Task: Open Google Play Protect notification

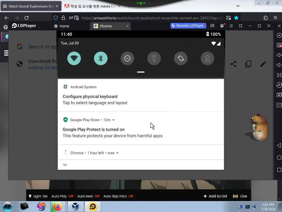Action: tap(141, 128)
